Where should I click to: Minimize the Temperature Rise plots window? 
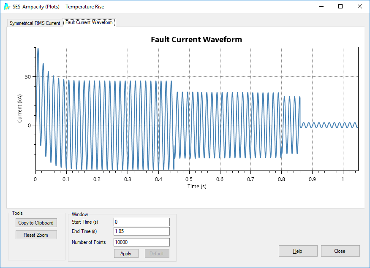click(x=321, y=7)
